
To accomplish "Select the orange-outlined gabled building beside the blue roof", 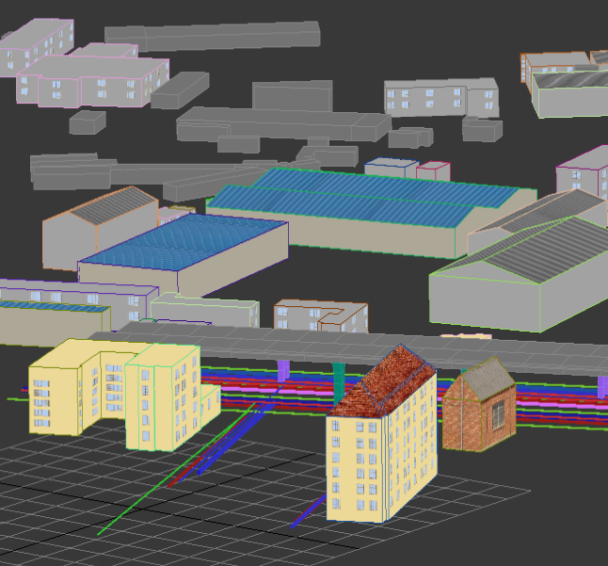I will point(100,228).
